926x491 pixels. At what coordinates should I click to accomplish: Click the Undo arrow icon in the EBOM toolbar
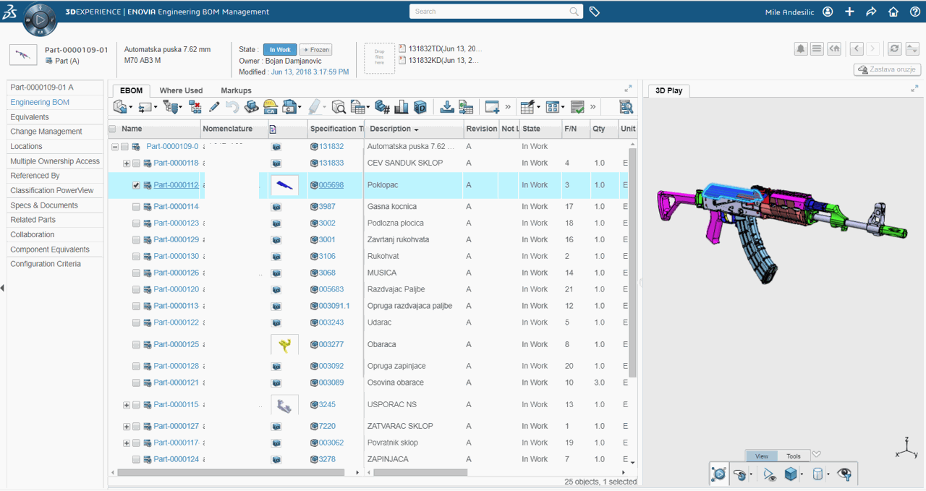(234, 106)
